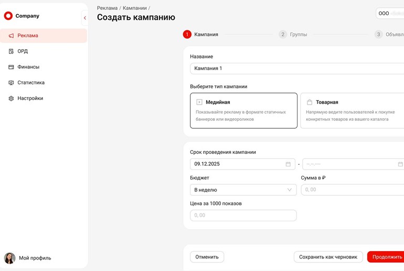Image resolution: width=404 pixels, height=271 pixels.
Task: Open calendar for the end date
Action: point(400,164)
